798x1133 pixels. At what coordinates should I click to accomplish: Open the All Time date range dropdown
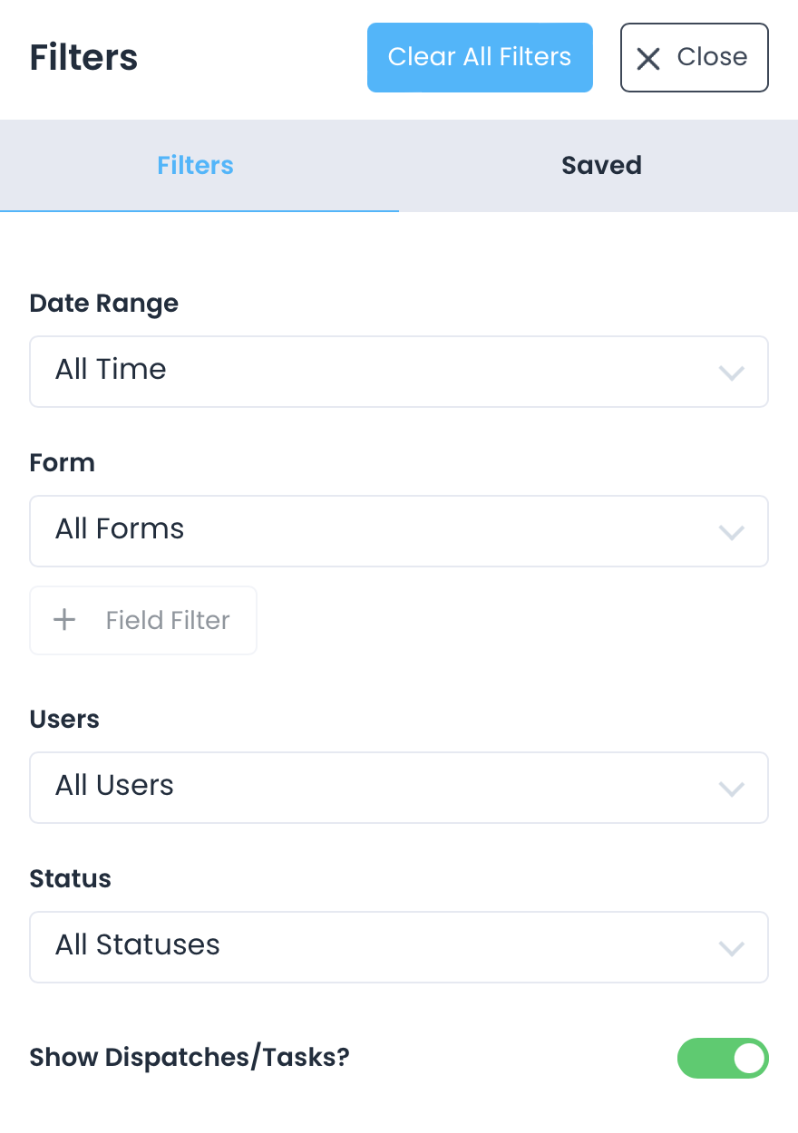[x=399, y=372]
